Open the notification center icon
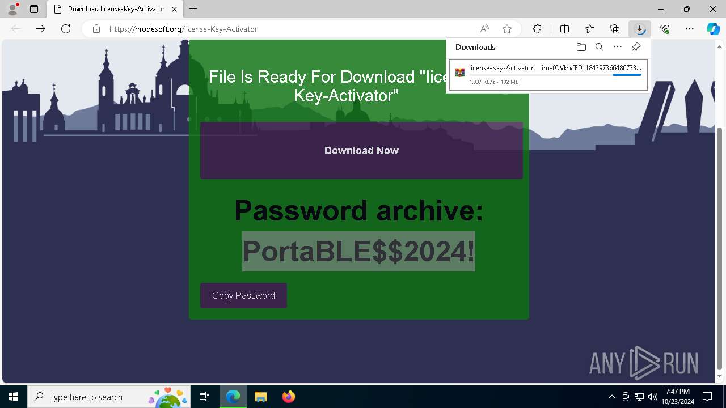The height and width of the screenshot is (408, 726). (x=707, y=397)
